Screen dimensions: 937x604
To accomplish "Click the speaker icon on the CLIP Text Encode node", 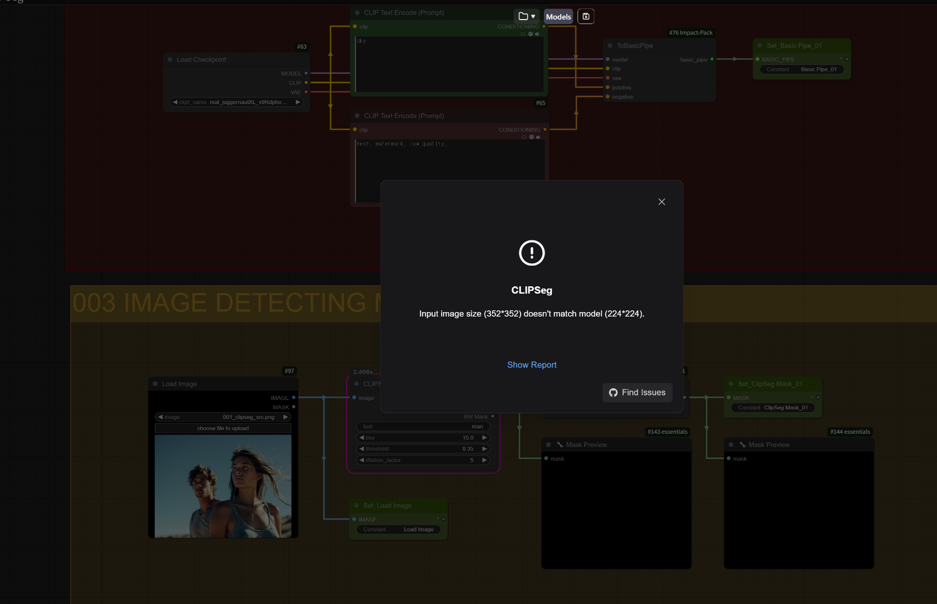I will point(538,34).
